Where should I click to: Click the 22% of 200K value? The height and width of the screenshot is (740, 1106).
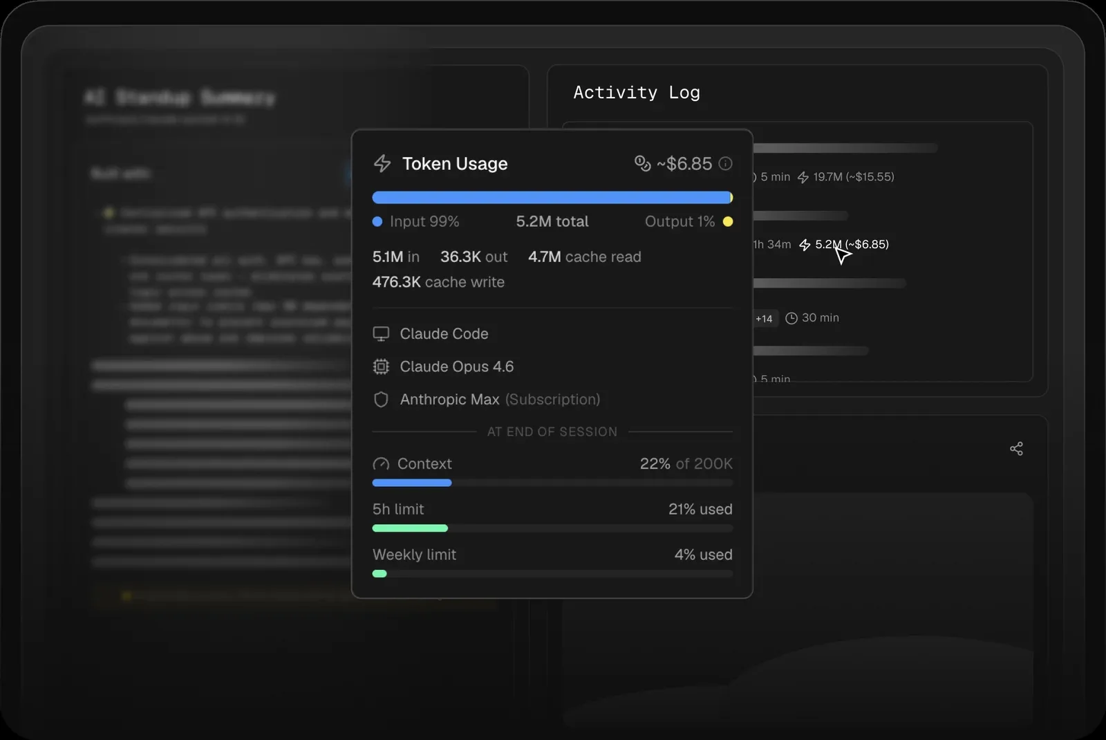(x=686, y=464)
